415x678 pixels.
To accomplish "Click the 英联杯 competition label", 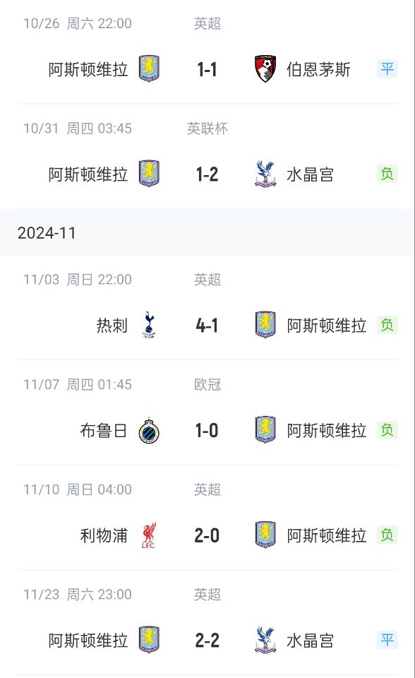I will (x=207, y=129).
